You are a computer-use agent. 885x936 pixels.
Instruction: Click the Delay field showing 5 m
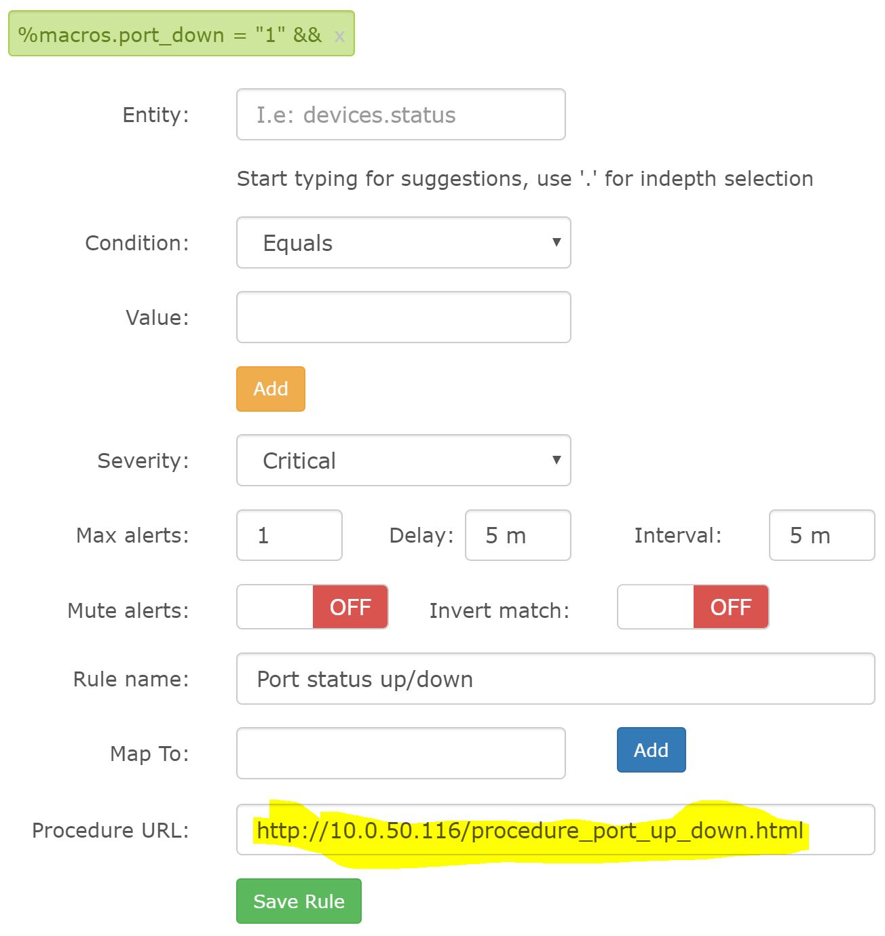[517, 535]
